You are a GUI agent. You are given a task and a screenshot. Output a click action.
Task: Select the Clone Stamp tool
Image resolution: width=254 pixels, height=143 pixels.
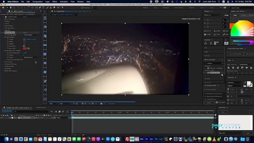pos(51,8)
